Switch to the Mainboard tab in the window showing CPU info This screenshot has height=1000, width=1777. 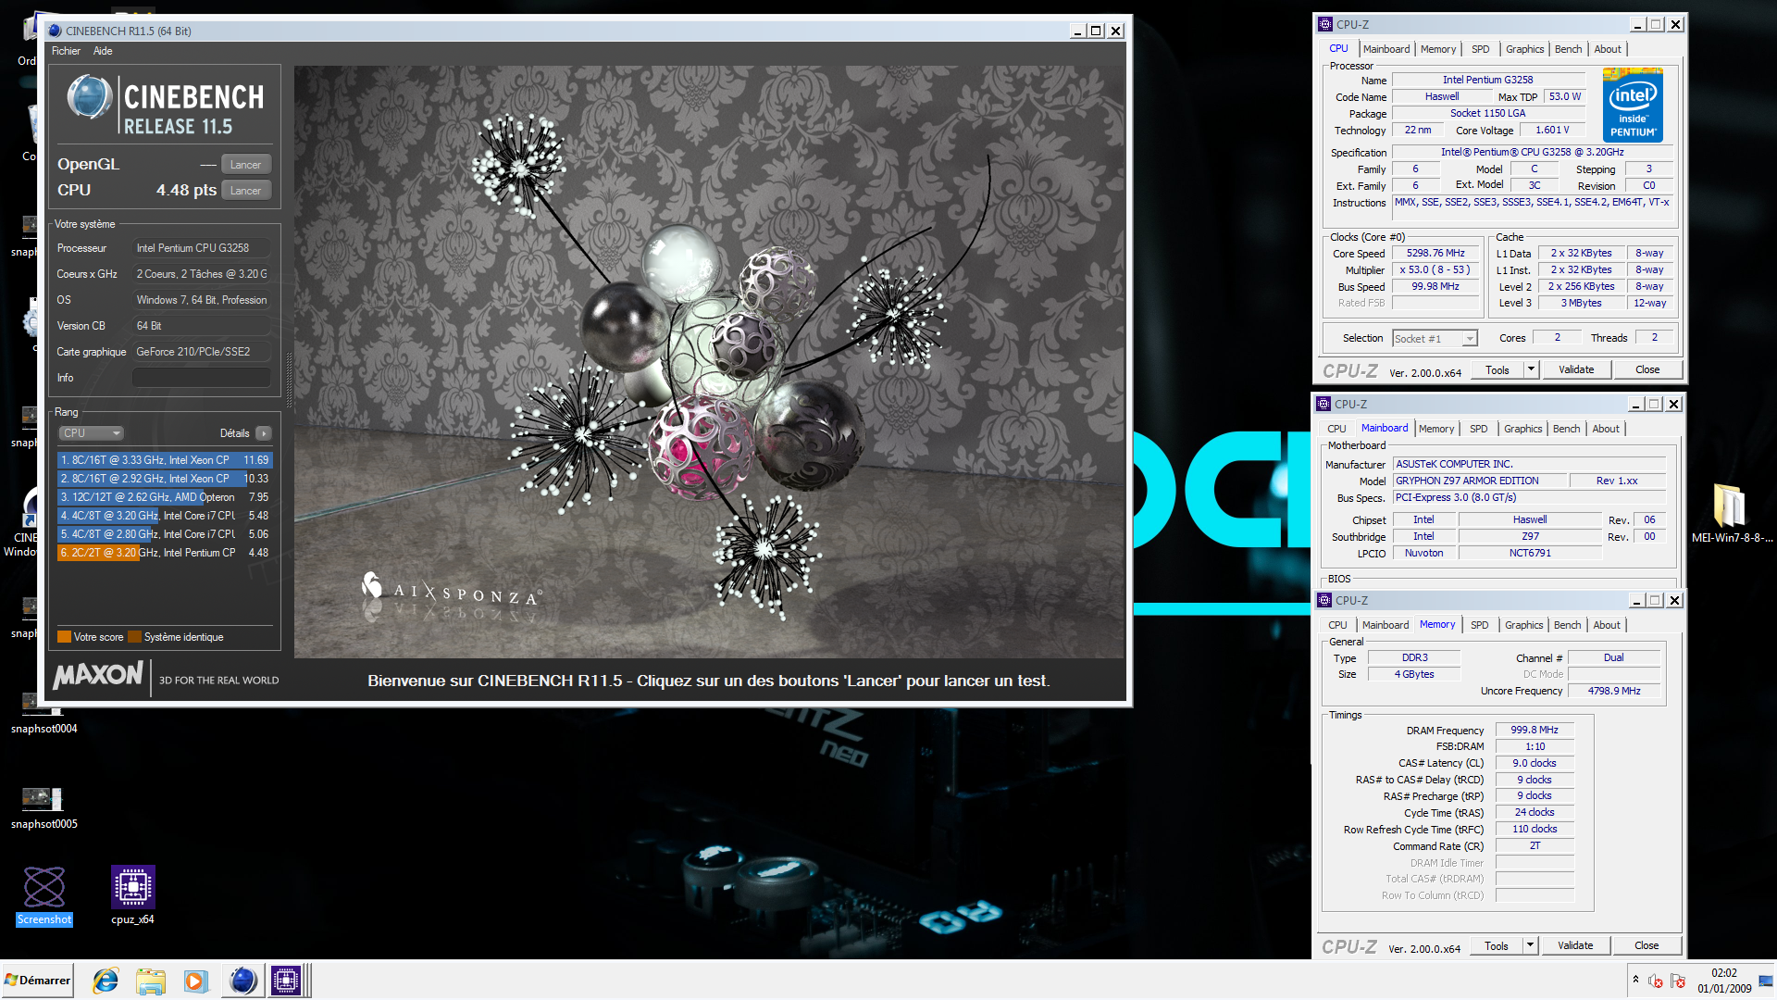(1386, 50)
